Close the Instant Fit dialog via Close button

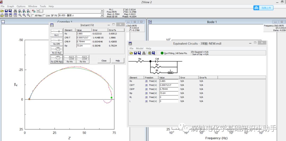(104, 61)
